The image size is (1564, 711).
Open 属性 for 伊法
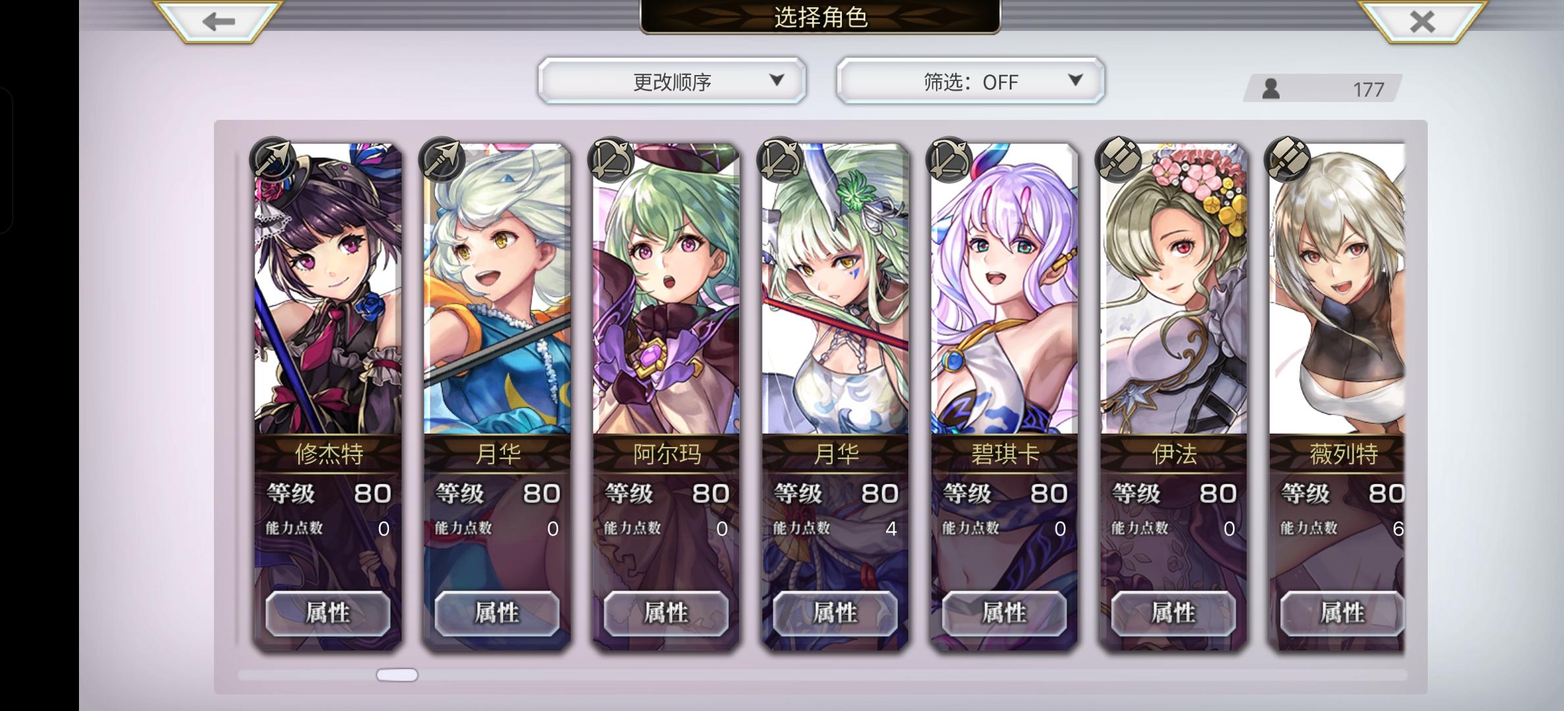point(1174,613)
